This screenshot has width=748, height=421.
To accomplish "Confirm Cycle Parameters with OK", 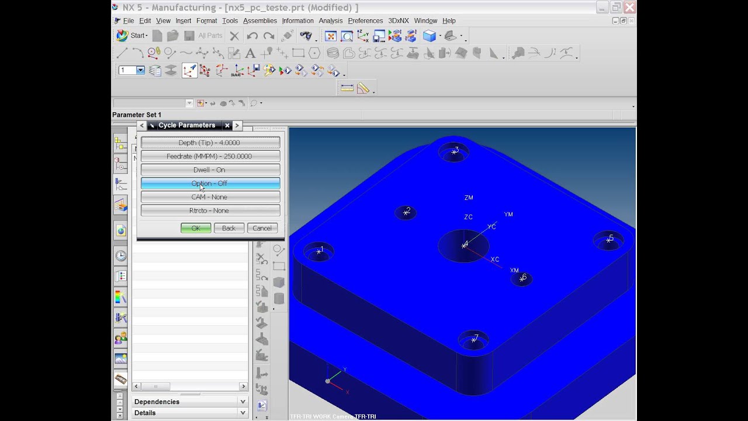I will [x=196, y=228].
